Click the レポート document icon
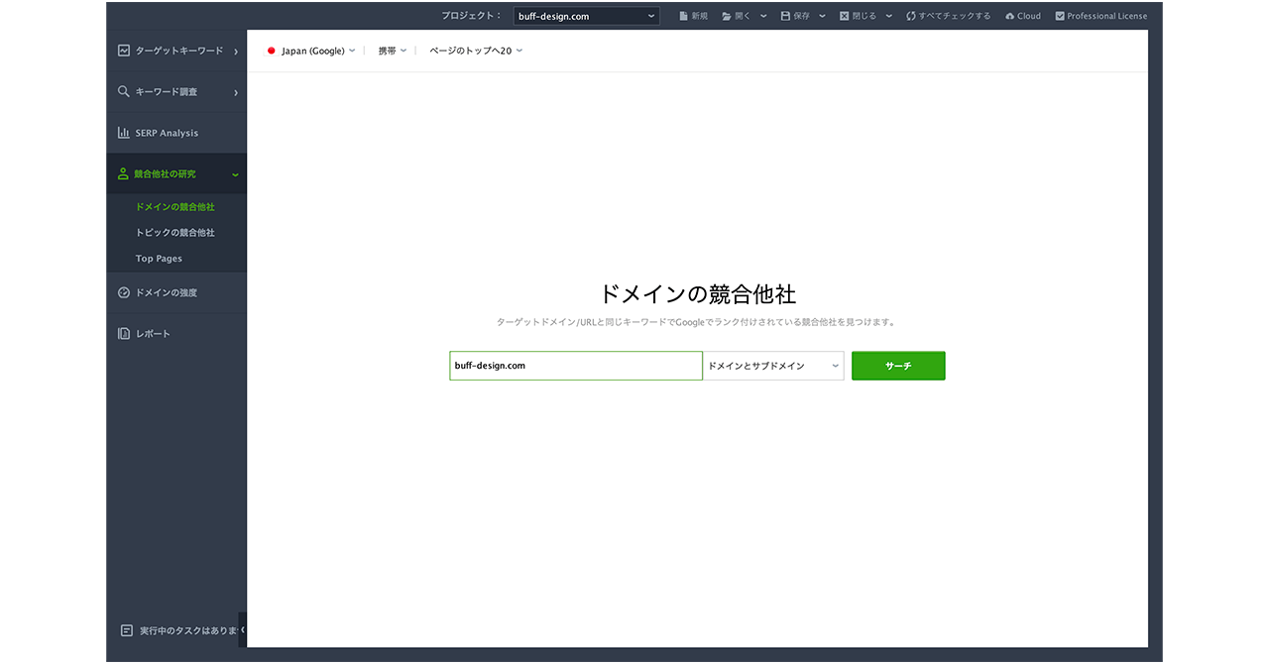 (x=124, y=334)
